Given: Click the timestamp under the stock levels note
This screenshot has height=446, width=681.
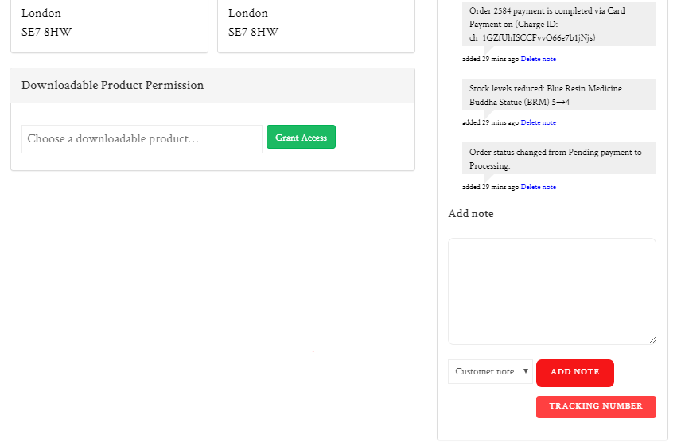Looking at the screenshot, I should tap(490, 122).
